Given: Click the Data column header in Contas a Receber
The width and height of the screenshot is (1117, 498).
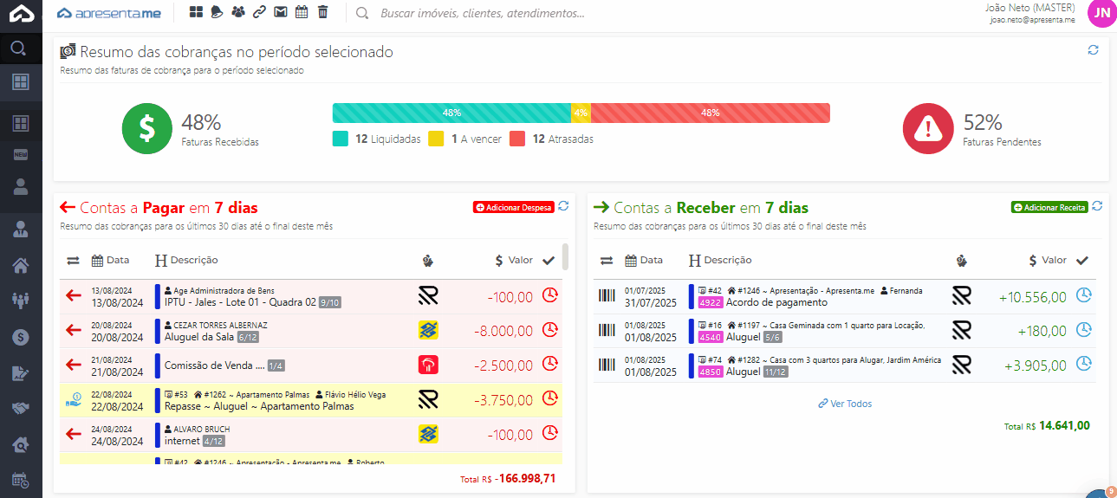Looking at the screenshot, I should (x=644, y=260).
